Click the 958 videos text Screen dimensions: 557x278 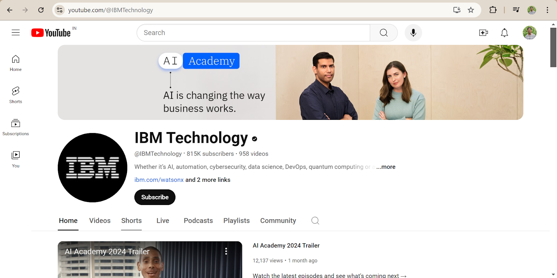click(x=253, y=154)
